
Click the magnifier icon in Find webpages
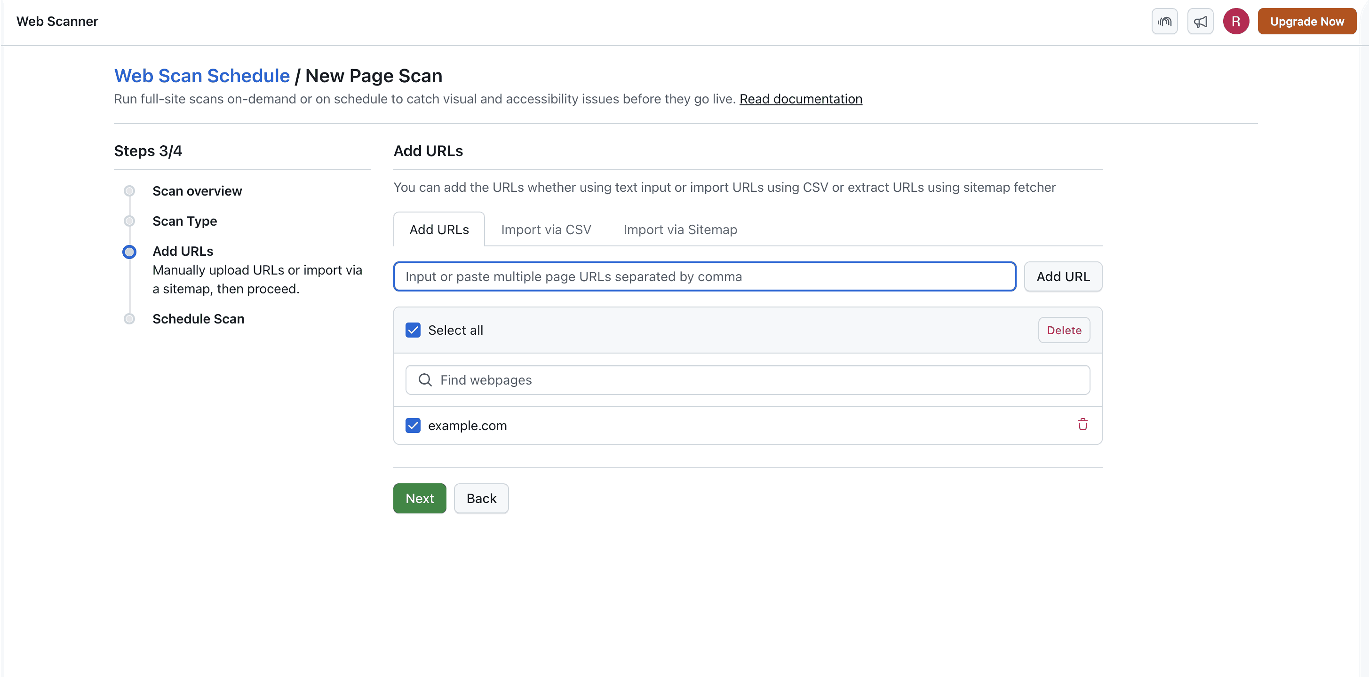pyautogui.click(x=425, y=380)
